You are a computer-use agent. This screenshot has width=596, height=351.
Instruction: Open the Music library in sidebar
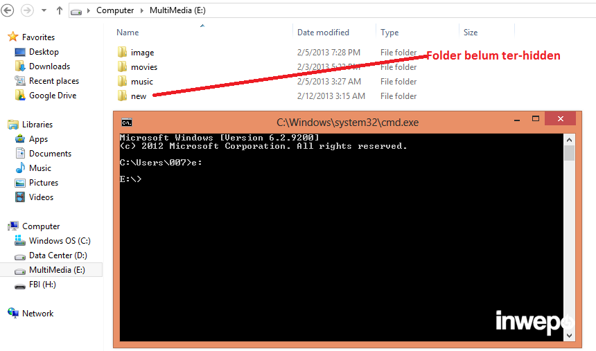coord(40,168)
